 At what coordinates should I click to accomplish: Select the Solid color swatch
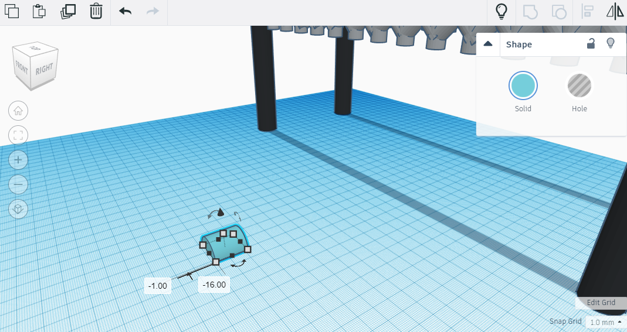coord(523,85)
